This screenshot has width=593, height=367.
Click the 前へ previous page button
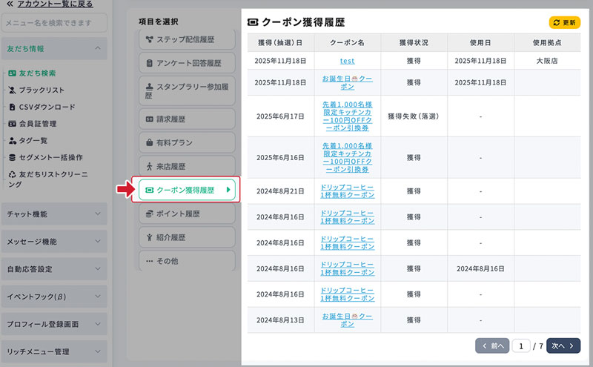[492, 345]
